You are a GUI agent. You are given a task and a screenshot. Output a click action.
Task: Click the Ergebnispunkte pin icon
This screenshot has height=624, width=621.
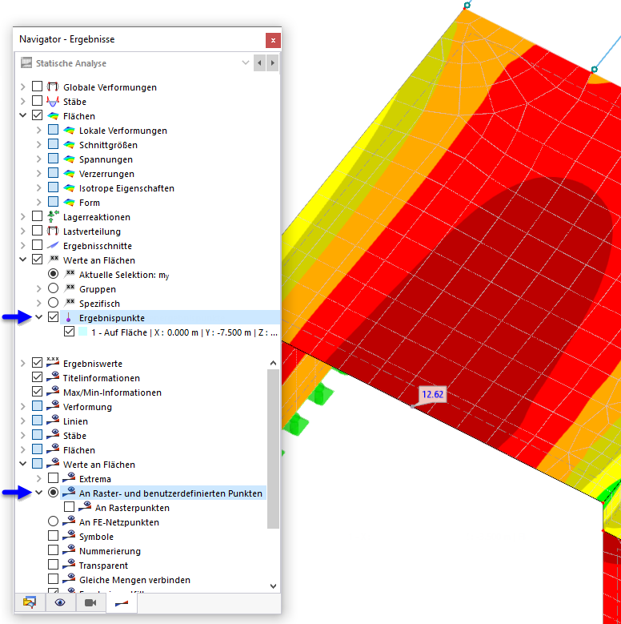(x=69, y=317)
